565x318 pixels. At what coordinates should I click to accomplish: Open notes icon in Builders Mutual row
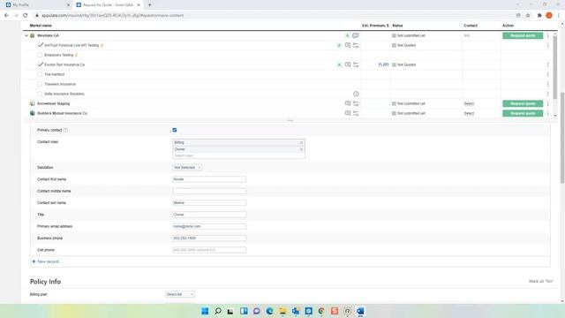click(348, 113)
